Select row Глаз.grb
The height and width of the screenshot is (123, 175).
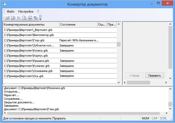click(59, 40)
